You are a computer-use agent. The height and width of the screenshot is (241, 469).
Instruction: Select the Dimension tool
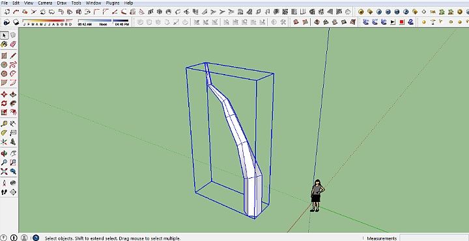pyautogui.click(x=13, y=124)
